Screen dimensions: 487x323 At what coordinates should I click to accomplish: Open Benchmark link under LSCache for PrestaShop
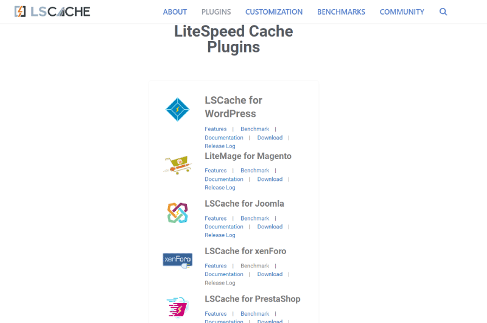pos(254,314)
